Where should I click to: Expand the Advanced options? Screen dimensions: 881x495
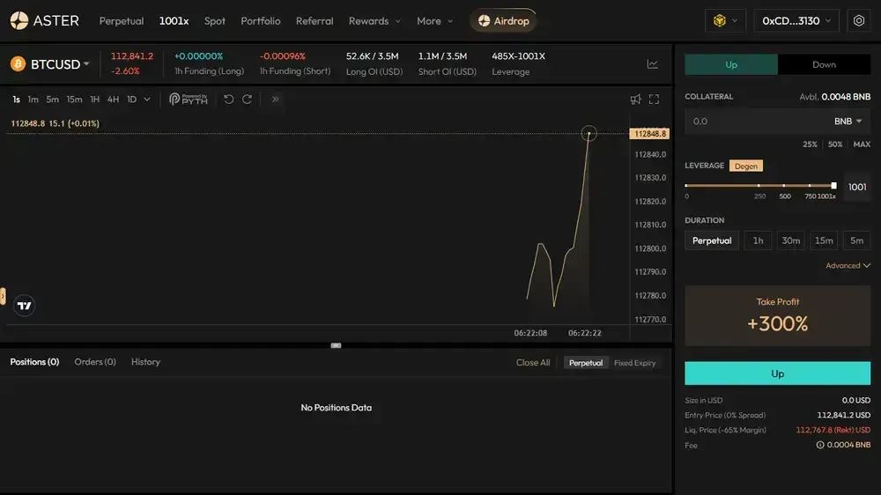coord(848,265)
